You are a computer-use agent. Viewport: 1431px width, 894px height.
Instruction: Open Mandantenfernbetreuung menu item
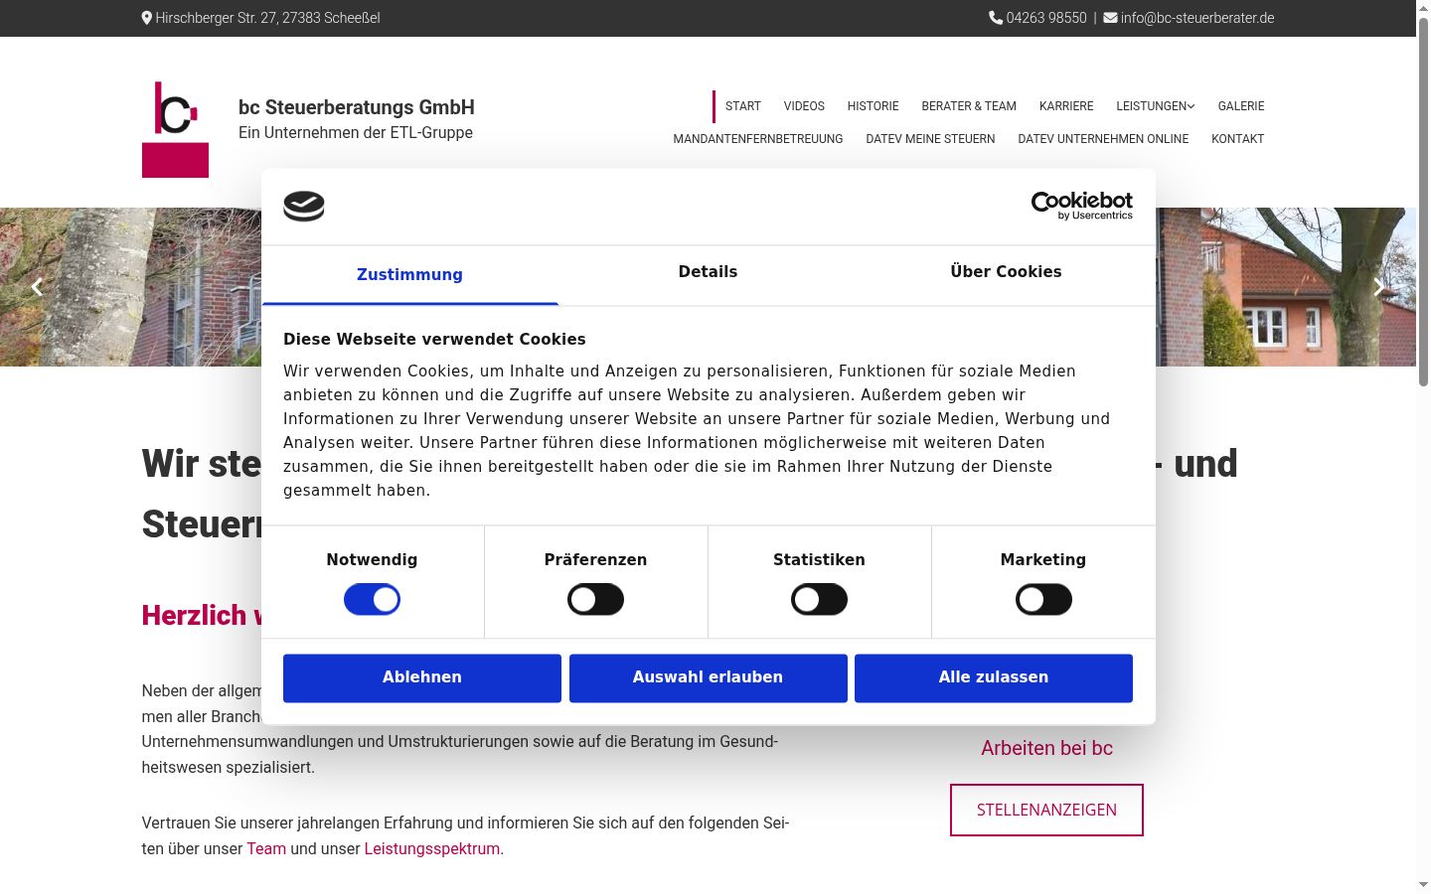(x=758, y=139)
